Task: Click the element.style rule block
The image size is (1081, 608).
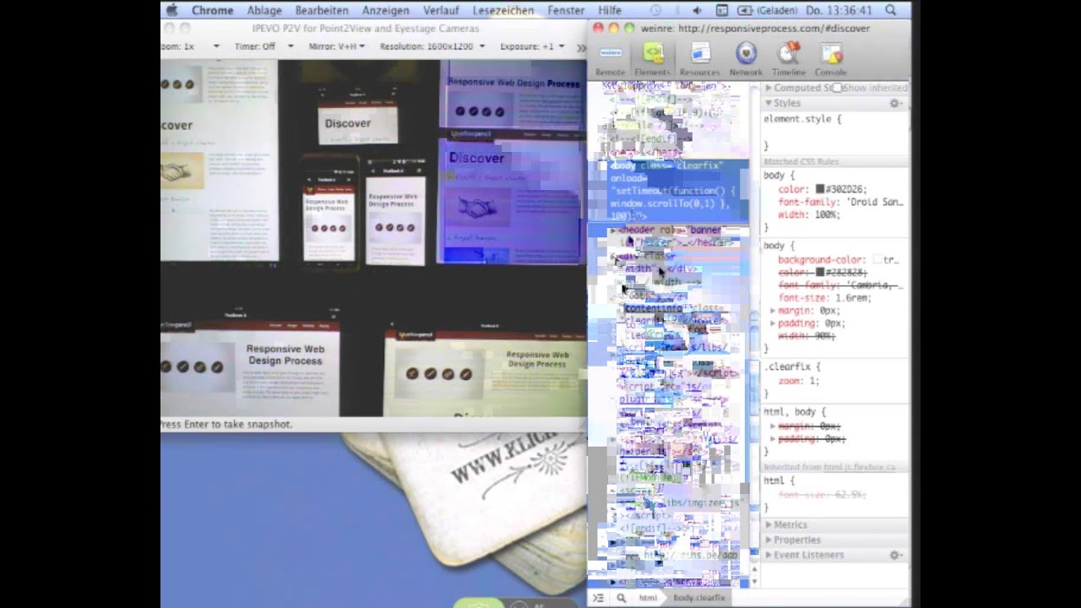Action: pos(834,133)
